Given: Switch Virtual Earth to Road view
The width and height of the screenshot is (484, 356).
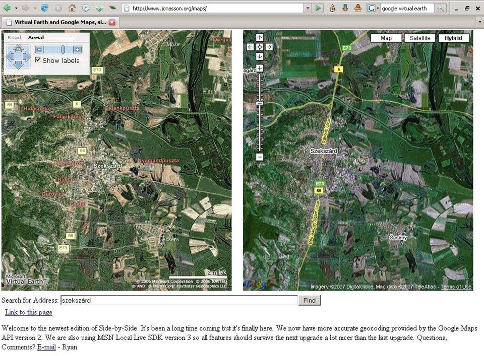Looking at the screenshot, I should (x=14, y=37).
